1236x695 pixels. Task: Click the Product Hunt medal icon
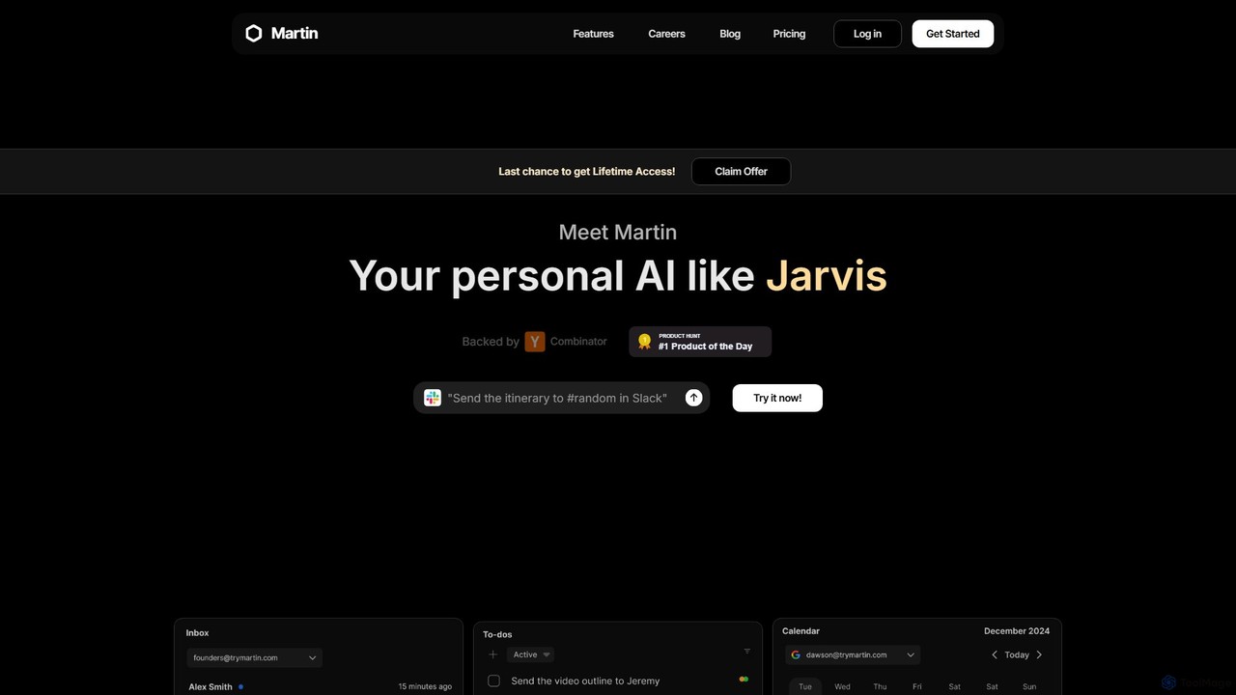tap(645, 342)
